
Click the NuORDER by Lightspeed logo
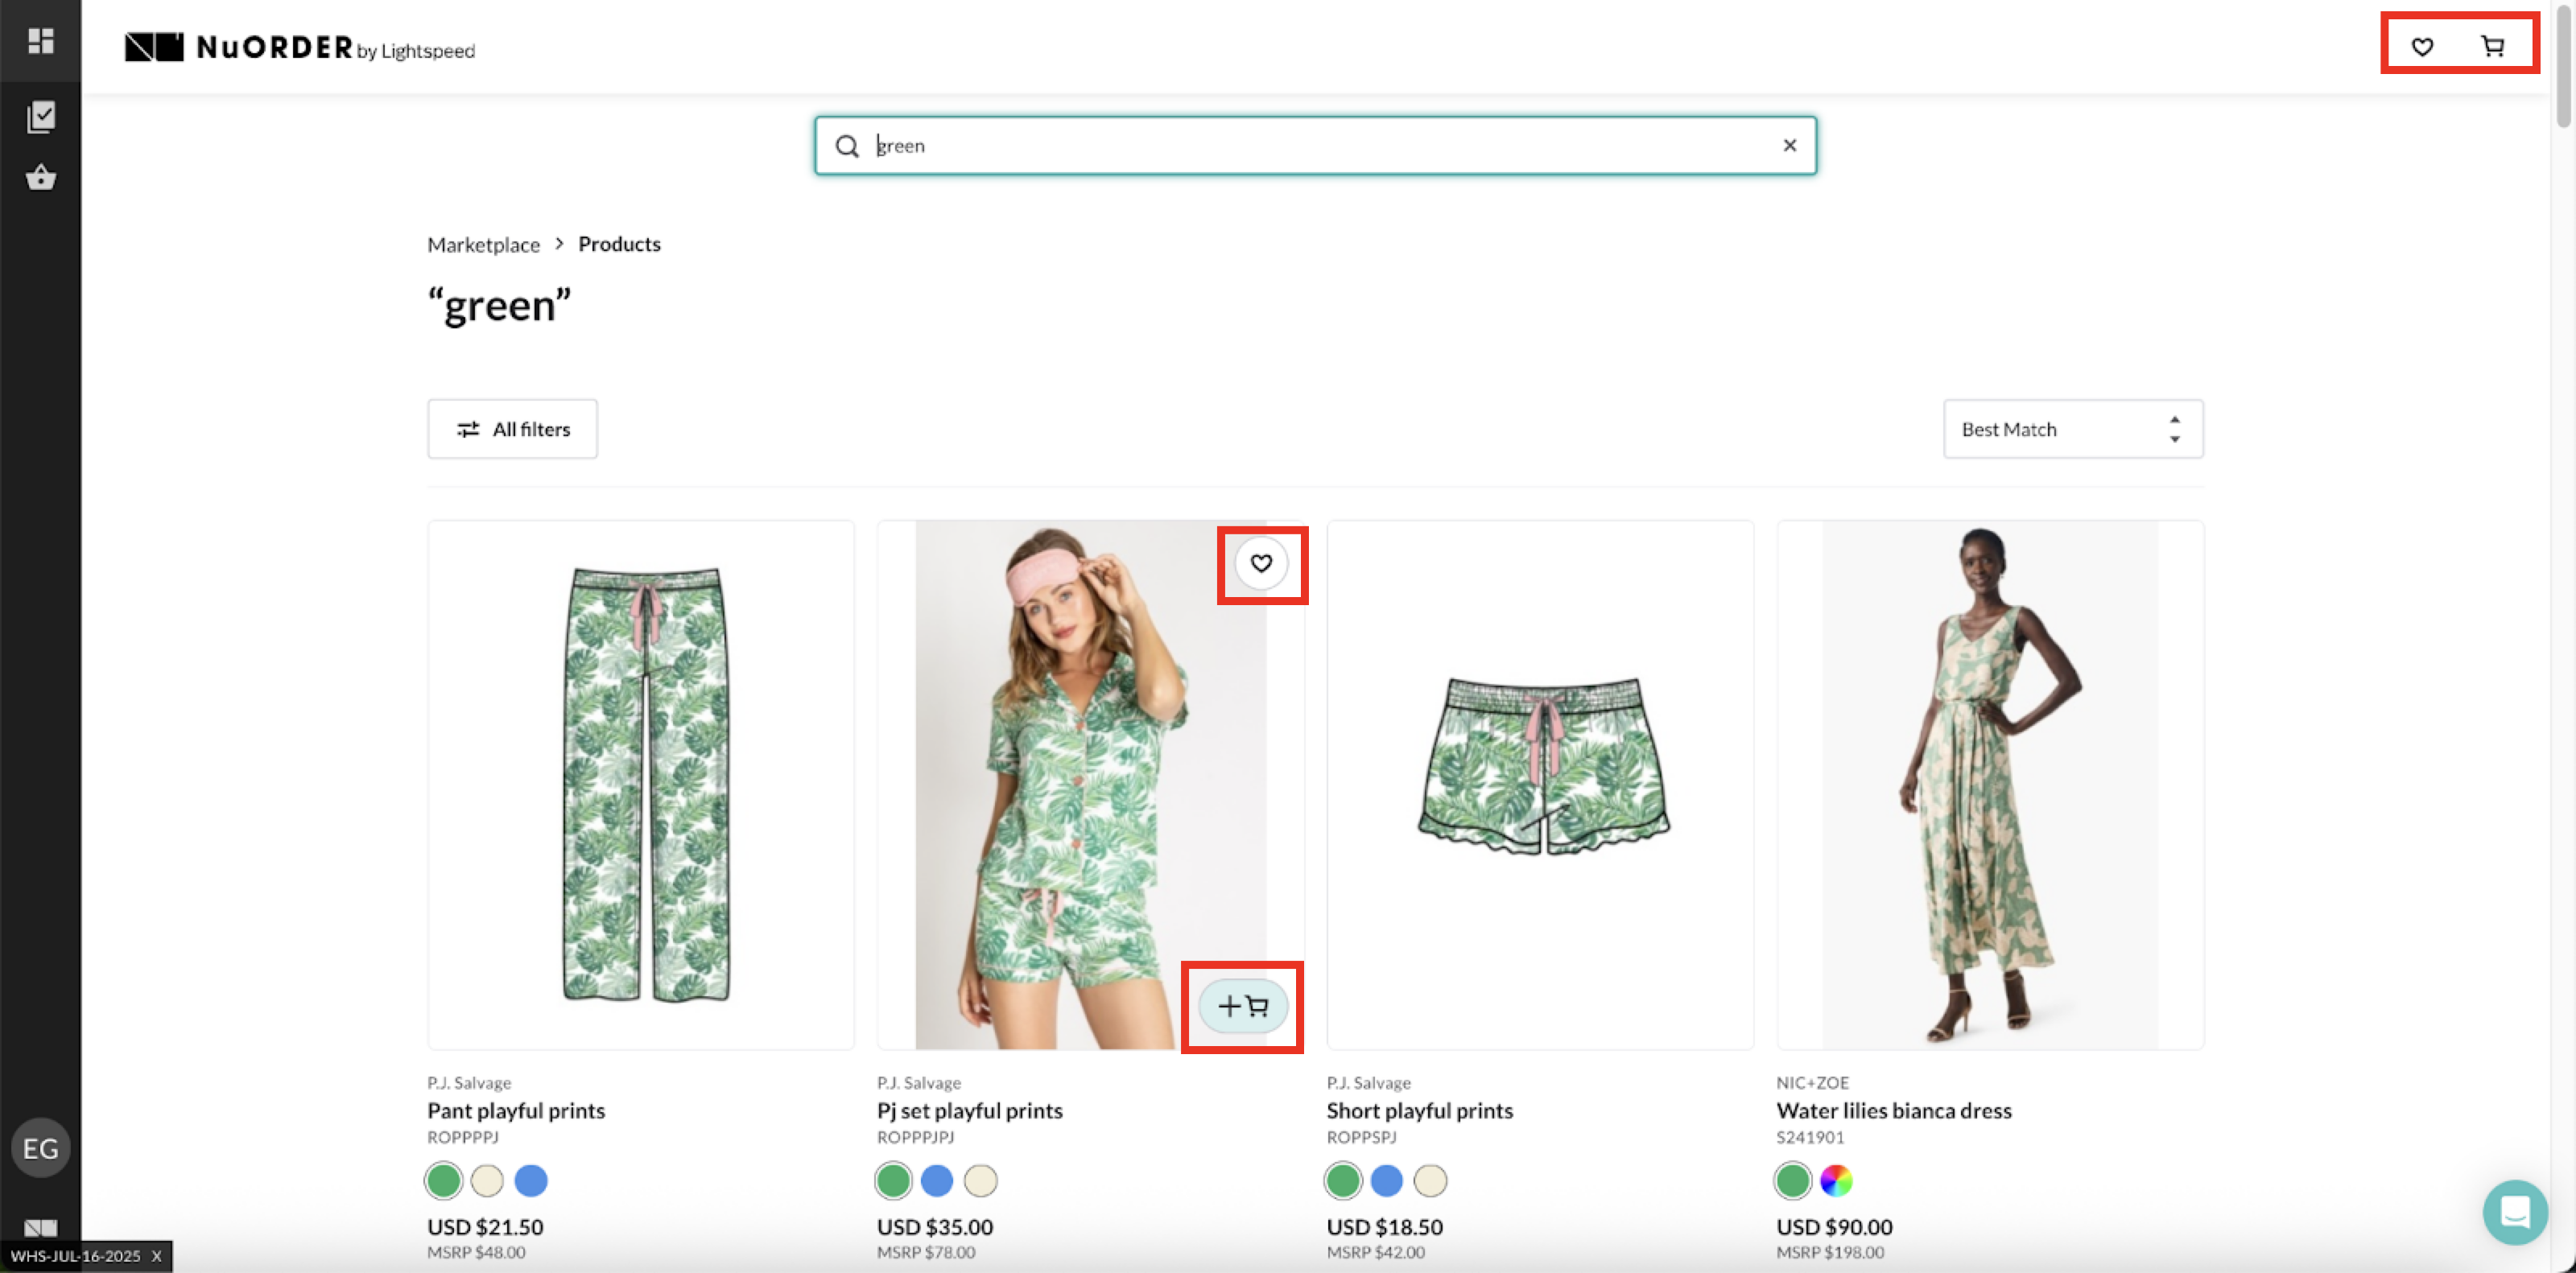[299, 46]
